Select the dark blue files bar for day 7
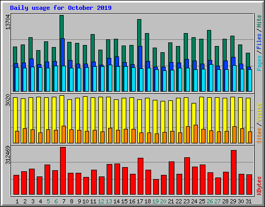Viewport: 265px width, 207px height. click(63, 52)
